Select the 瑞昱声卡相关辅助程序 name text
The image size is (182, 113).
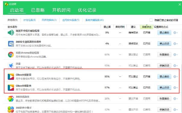(28, 31)
